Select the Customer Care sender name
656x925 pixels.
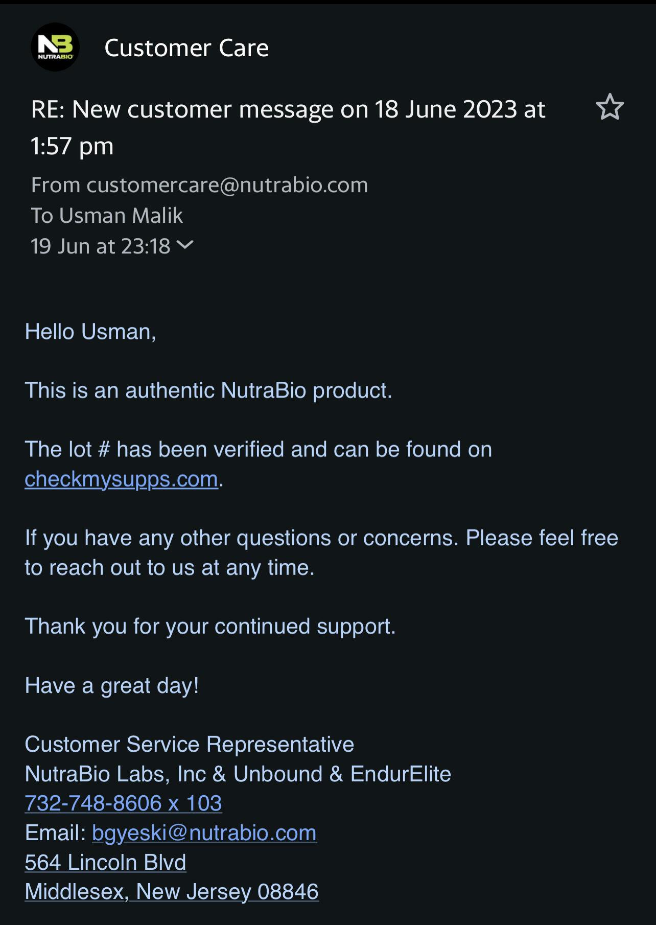point(186,48)
